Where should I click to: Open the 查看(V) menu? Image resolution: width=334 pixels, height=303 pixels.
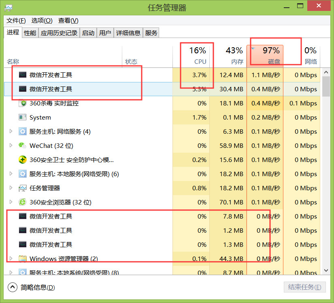point(68,21)
